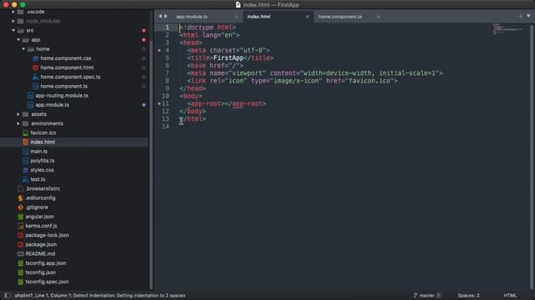Close the index.html tab
535x300 pixels.
(x=307, y=17)
